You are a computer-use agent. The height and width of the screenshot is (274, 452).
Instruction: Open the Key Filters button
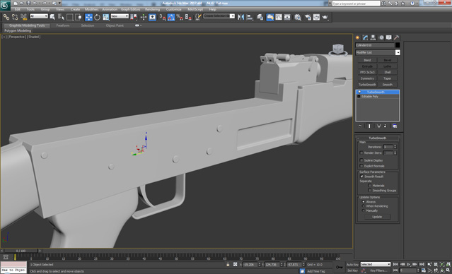coord(378,270)
